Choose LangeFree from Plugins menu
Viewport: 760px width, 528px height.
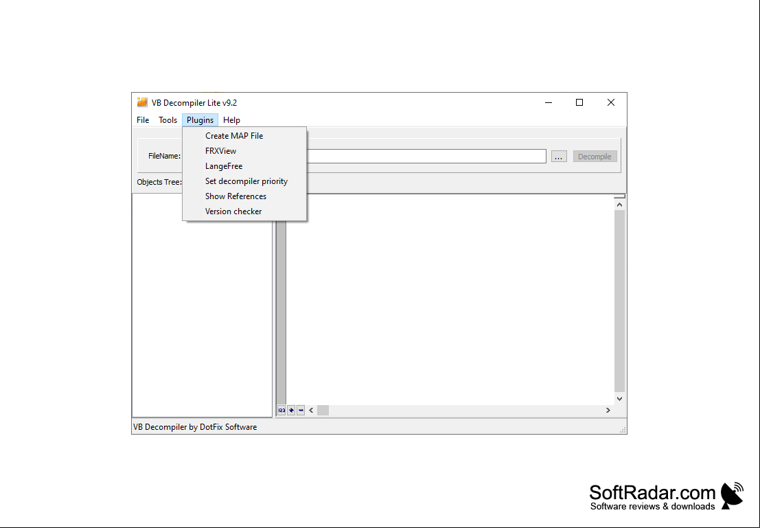tap(245, 166)
